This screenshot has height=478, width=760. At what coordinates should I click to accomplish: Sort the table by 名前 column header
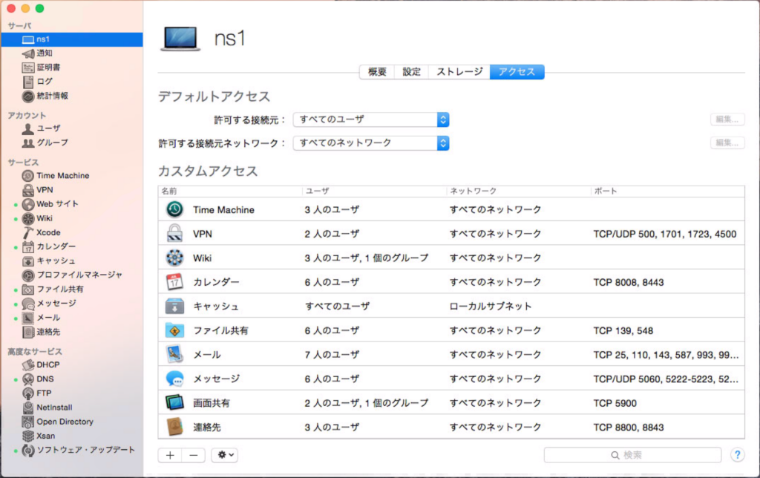coord(230,191)
